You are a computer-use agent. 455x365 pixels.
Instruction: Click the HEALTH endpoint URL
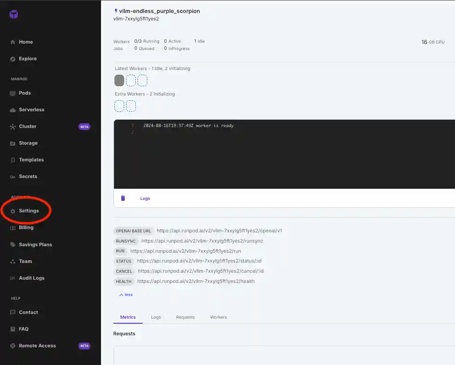[196, 281]
